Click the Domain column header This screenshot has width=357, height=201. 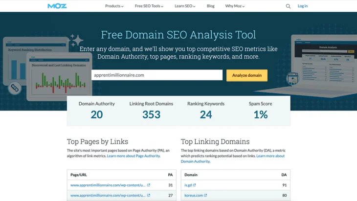191,175
